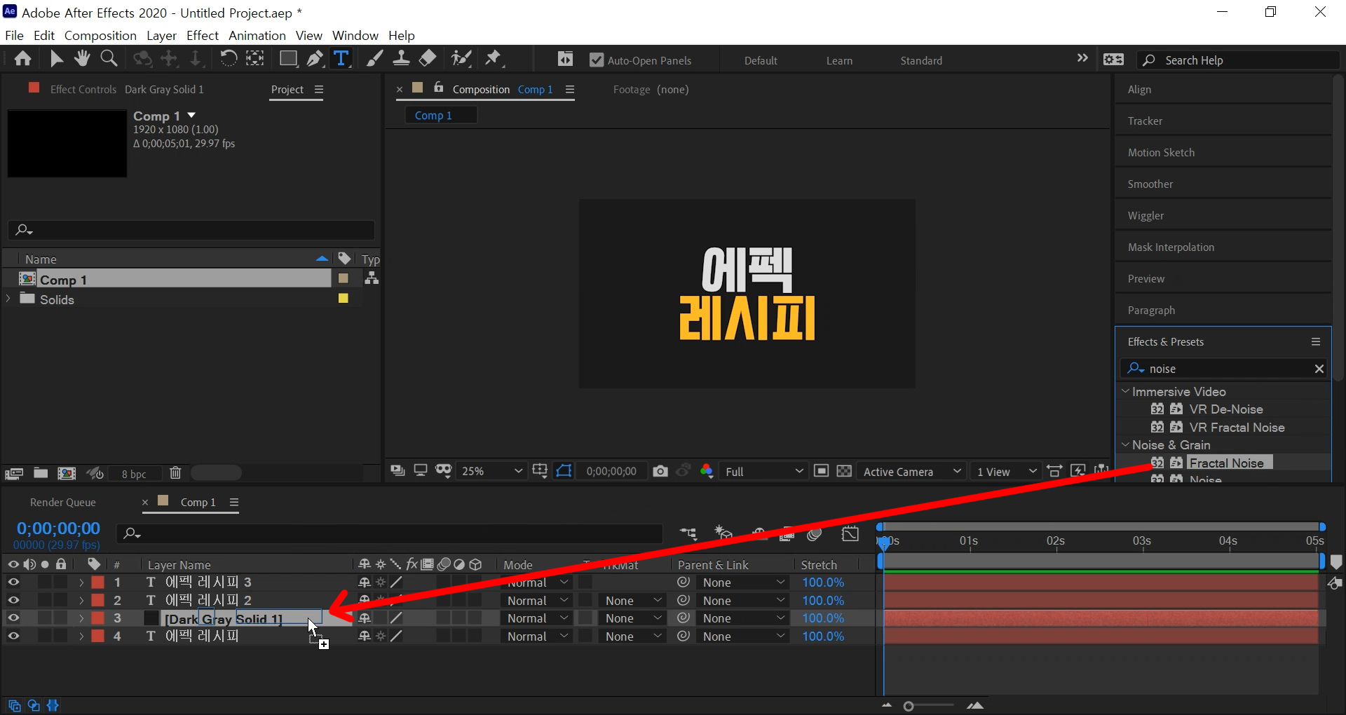This screenshot has width=1346, height=715.
Task: Toggle the Auto-Open Panels checkbox
Action: 597,60
